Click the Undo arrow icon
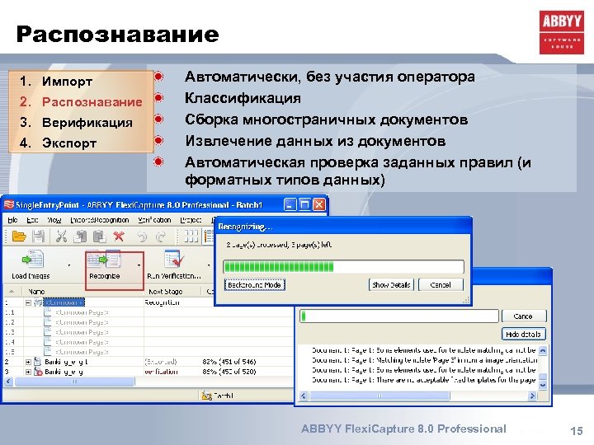Image resolution: width=594 pixels, height=445 pixels. click(142, 237)
